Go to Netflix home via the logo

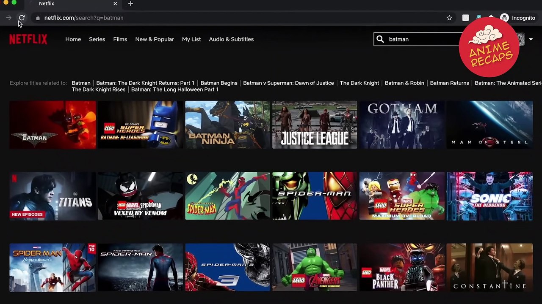coord(28,39)
